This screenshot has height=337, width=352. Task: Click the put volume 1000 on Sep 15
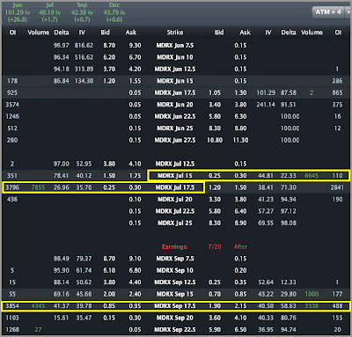[x=312, y=294]
